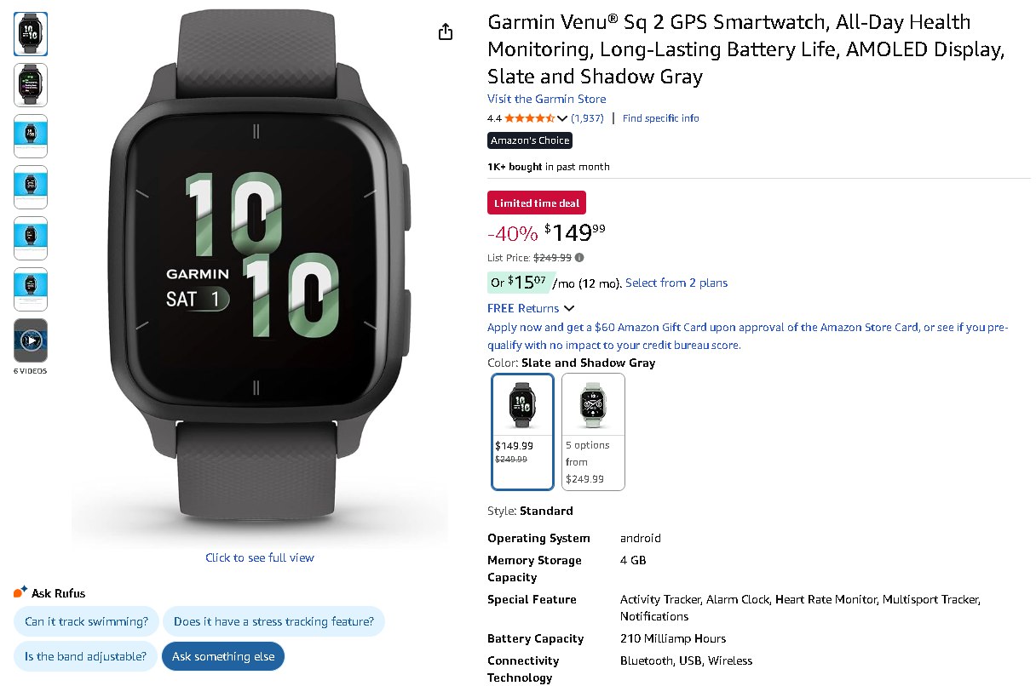Viewport: 1036px width, 686px height.
Task: Click the share icon above product image
Action: coord(445,32)
